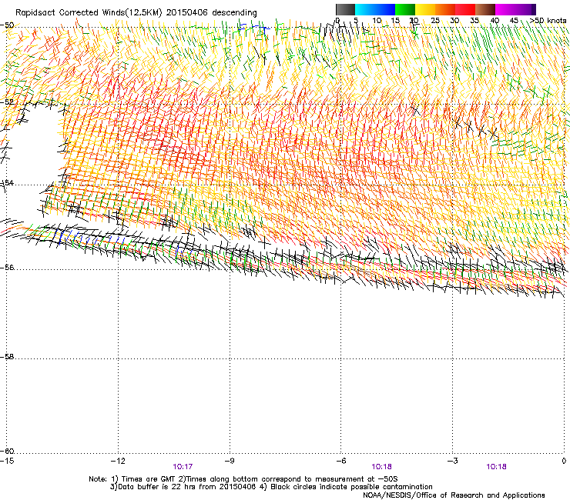
Task: Click the '-6' longitude axis label
Action: 341,461
